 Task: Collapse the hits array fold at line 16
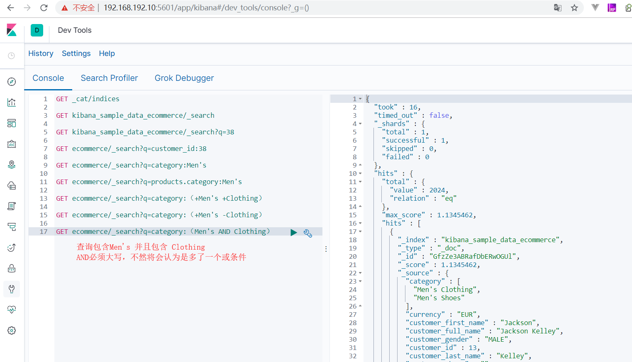360,224
